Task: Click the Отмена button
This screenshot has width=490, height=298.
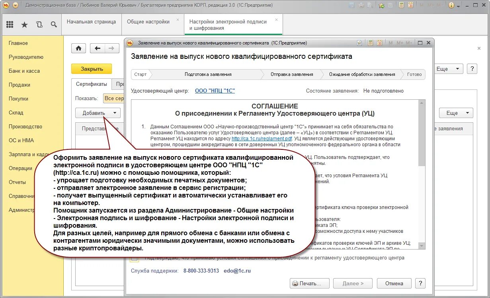Action: (394, 283)
